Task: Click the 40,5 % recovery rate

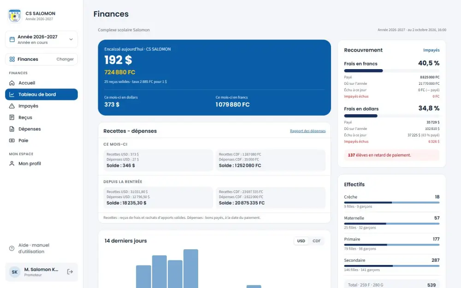Action: point(429,63)
